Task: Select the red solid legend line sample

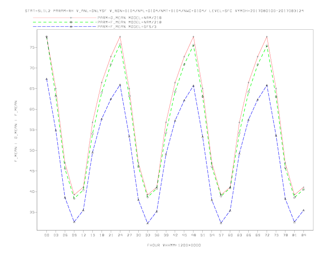Action: point(65,18)
